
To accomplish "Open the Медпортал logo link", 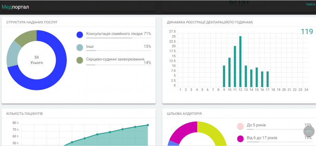I will click(x=15, y=7).
